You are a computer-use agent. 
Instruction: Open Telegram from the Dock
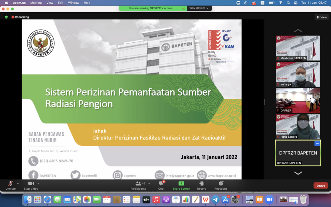pos(215,200)
